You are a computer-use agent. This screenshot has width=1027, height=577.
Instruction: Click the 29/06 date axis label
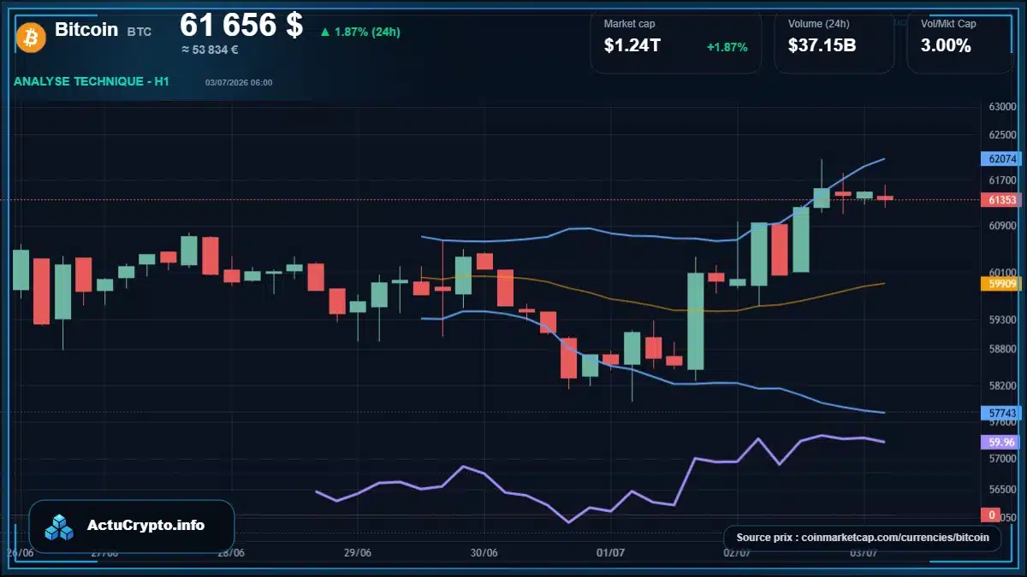click(358, 553)
